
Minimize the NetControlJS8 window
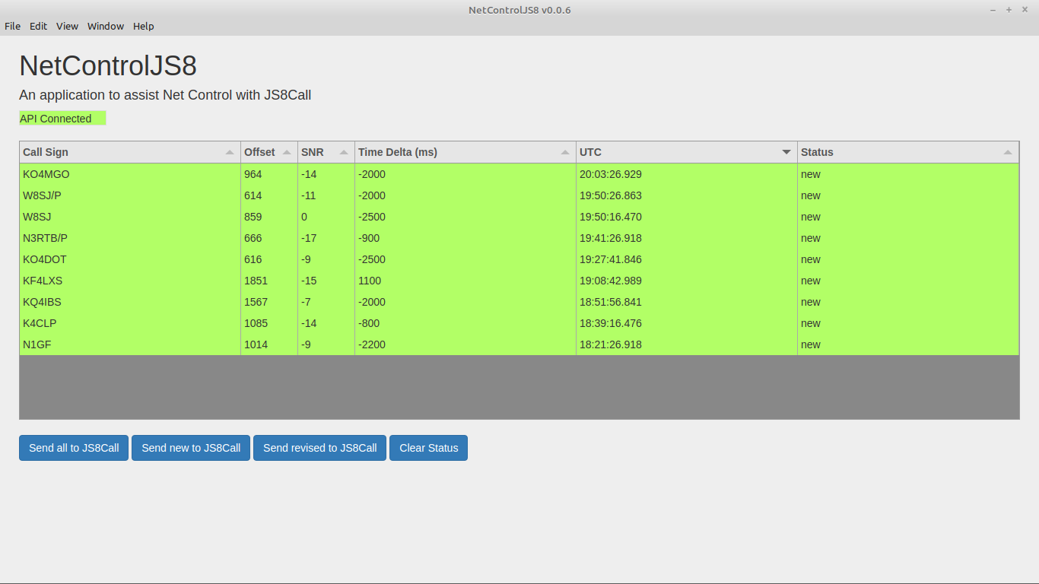pos(993,10)
